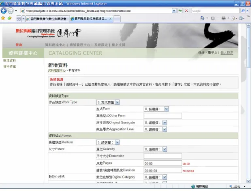Open the zoom level 100% control
Image resolution: width=252 pixels, height=191 pixels.
coord(237,187)
